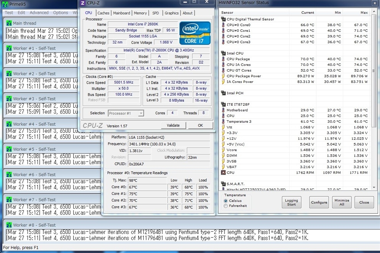Click the Max column header in HWiNFO32
Screen dimensions: 380x253
pyautogui.click(x=356, y=13)
